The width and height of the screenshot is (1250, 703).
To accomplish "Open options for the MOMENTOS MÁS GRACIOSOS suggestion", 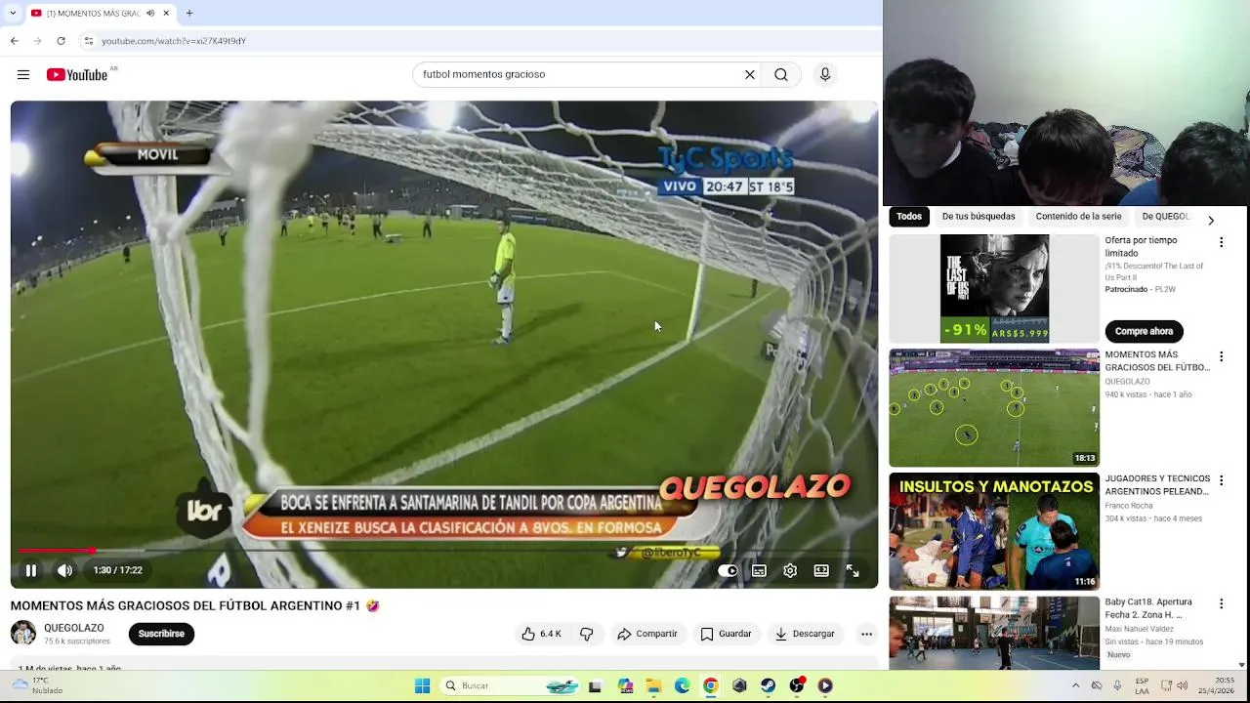I will 1221,357.
